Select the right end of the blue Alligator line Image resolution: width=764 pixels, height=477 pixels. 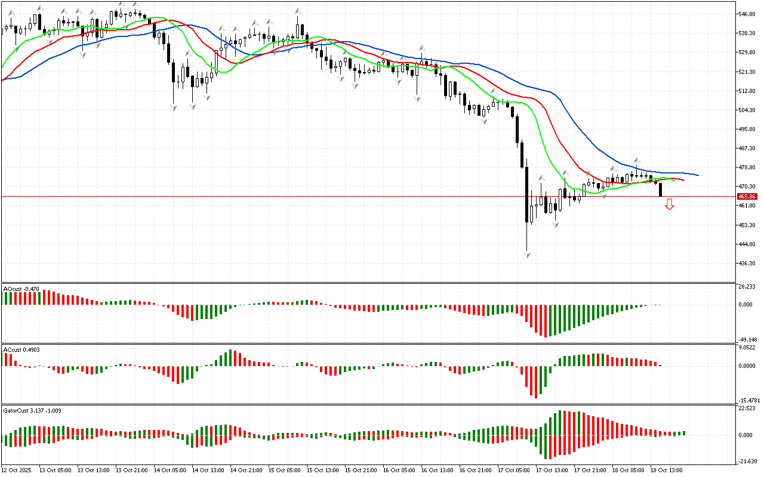click(697, 175)
